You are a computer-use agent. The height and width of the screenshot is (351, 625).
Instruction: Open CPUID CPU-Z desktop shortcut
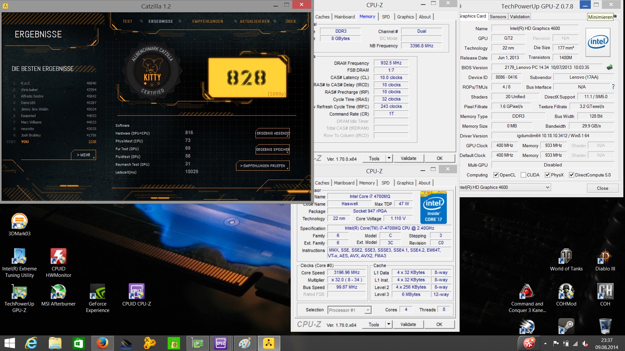136,295
